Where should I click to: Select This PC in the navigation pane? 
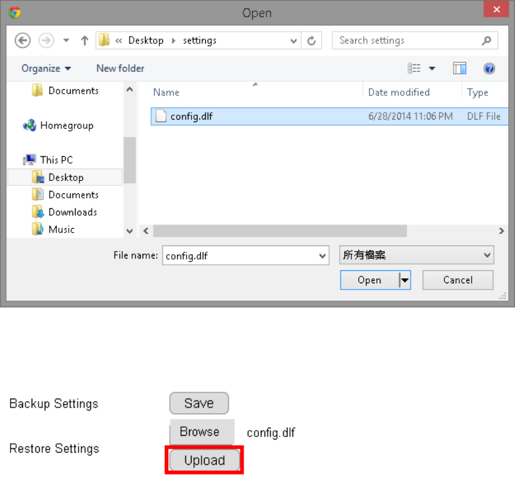pos(56,160)
